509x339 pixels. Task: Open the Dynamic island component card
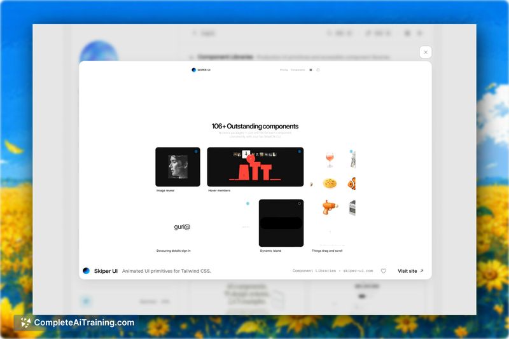tap(281, 223)
